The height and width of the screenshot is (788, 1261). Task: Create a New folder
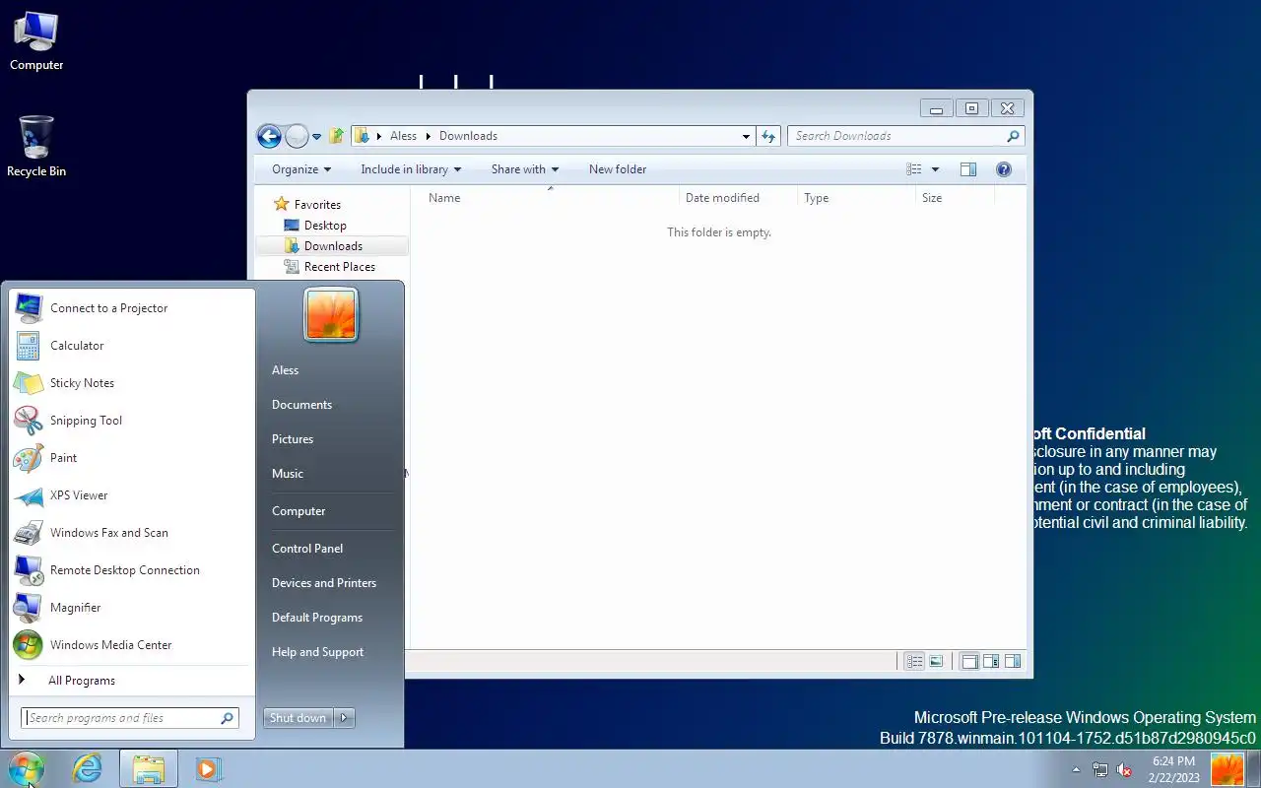(618, 169)
